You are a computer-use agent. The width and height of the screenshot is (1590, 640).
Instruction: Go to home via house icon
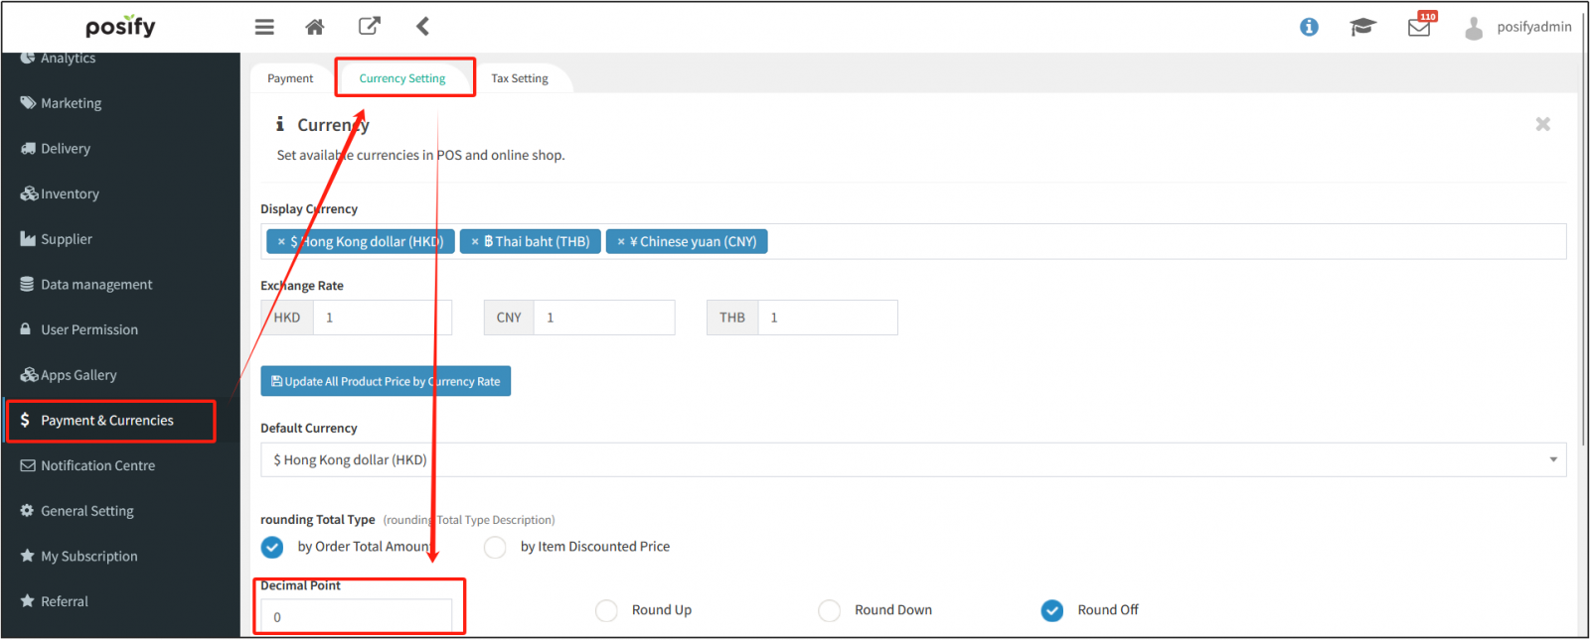click(x=315, y=27)
